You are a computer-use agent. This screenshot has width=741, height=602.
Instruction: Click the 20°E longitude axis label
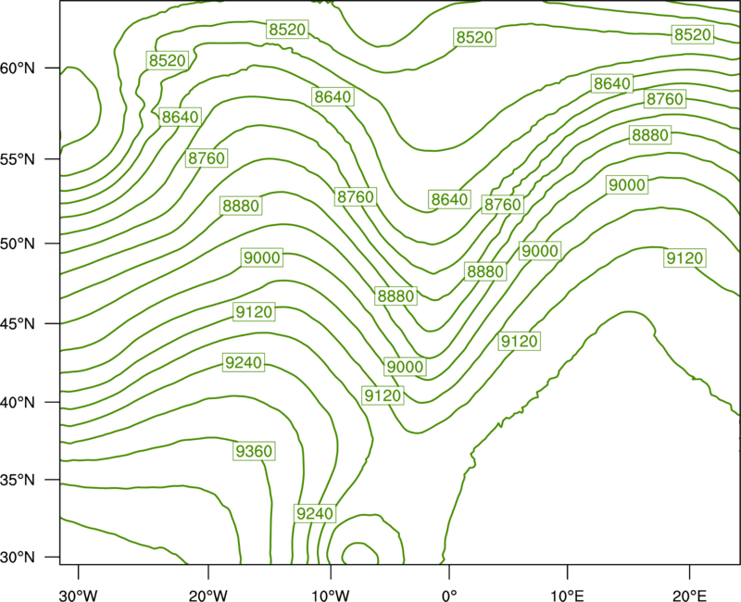[689, 596]
